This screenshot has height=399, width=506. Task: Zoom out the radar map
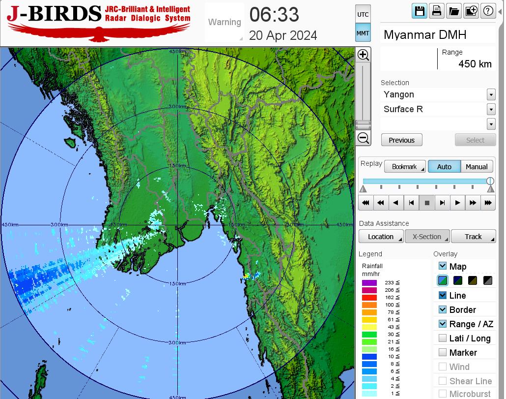pos(364,138)
